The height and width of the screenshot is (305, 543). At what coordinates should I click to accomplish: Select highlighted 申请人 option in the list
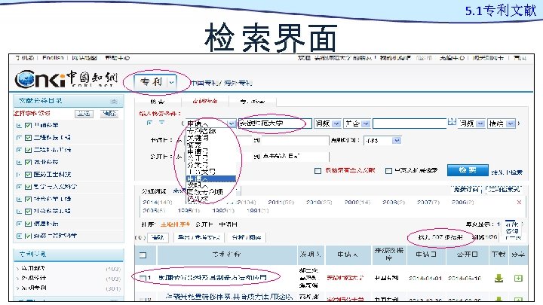coord(211,178)
